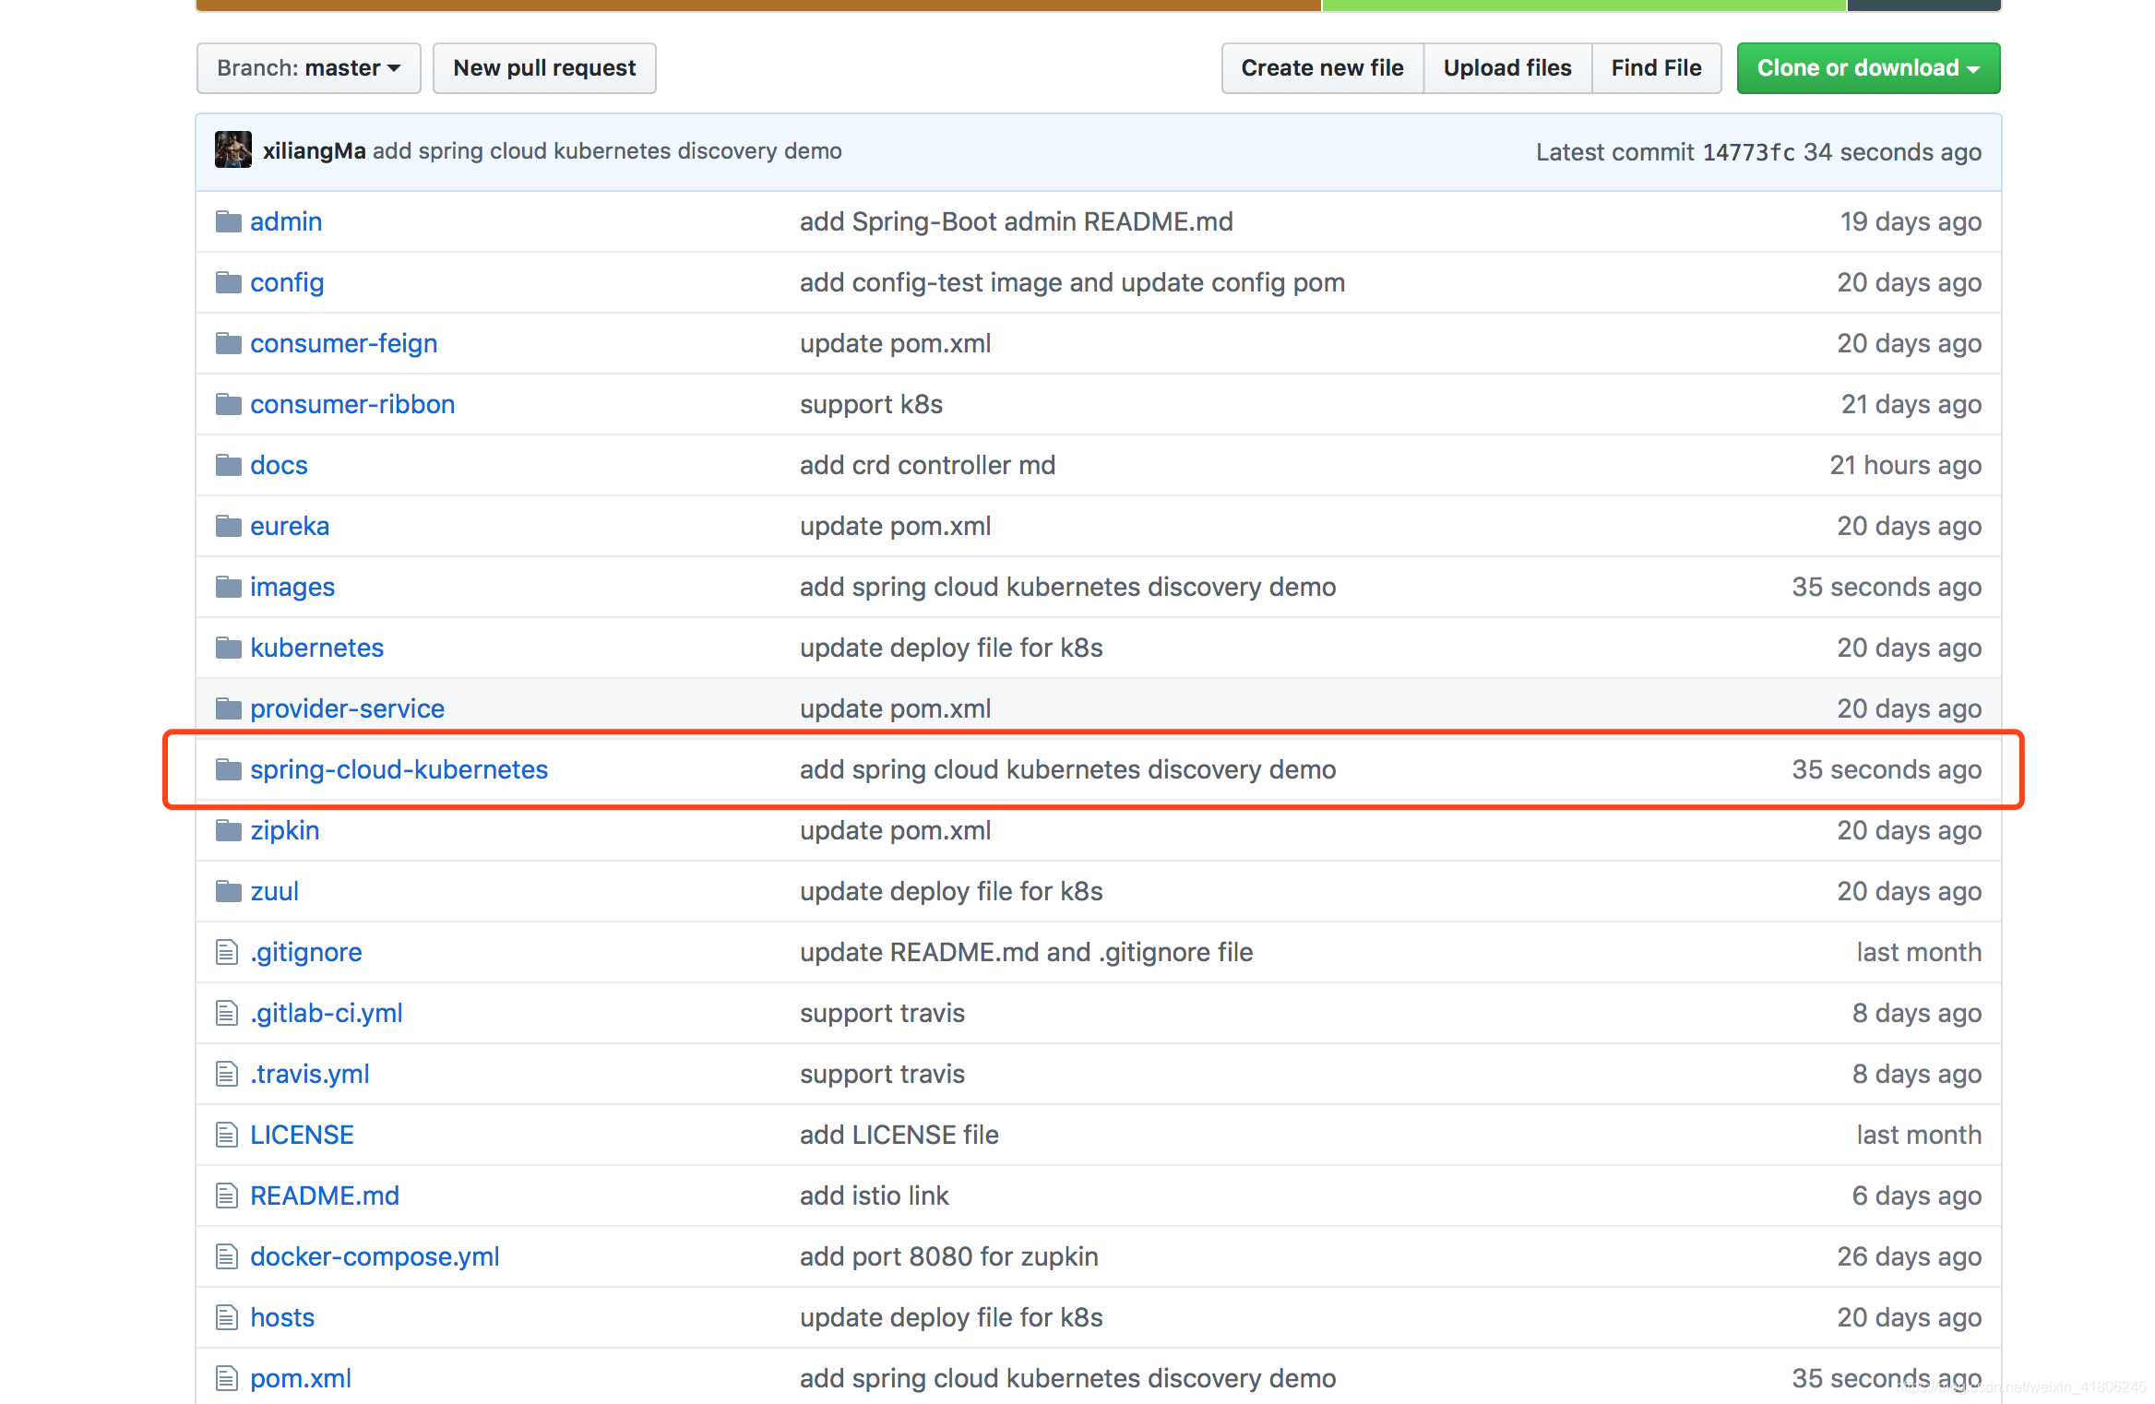Toggle branch selector master option
The height and width of the screenshot is (1404, 2155).
(x=309, y=67)
